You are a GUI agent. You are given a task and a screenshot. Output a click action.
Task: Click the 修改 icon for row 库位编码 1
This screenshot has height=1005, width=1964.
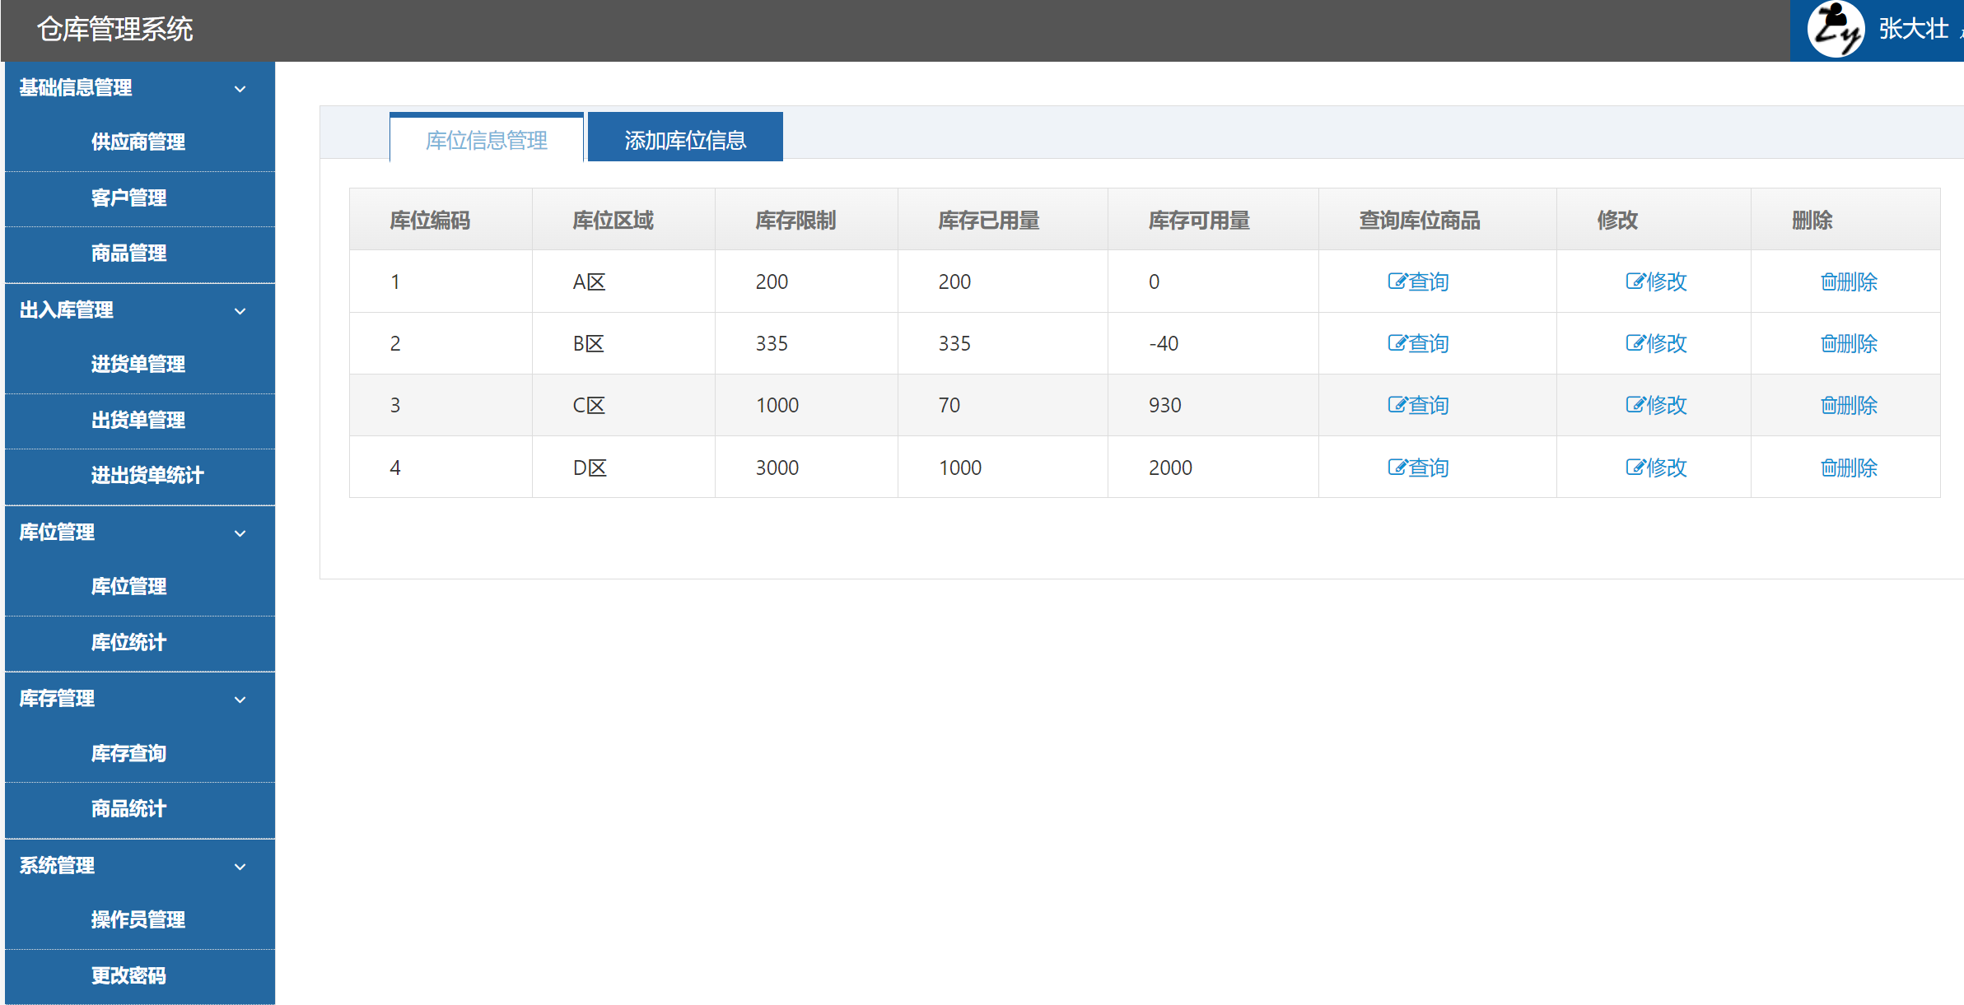pyautogui.click(x=1656, y=281)
